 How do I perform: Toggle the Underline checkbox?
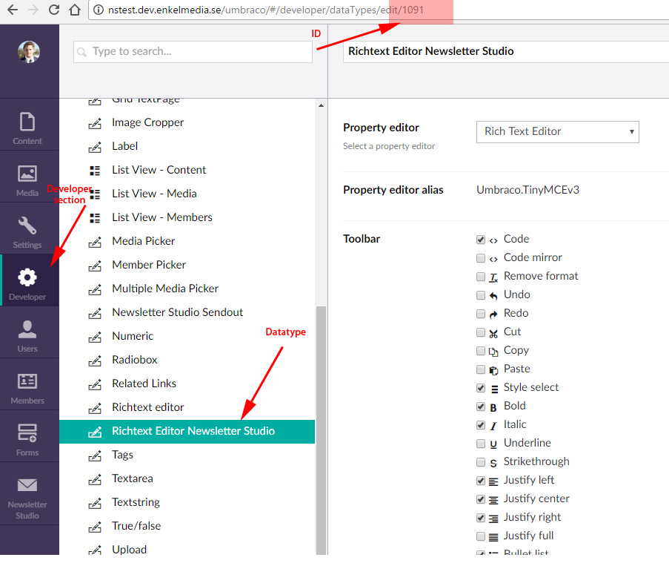tap(481, 444)
